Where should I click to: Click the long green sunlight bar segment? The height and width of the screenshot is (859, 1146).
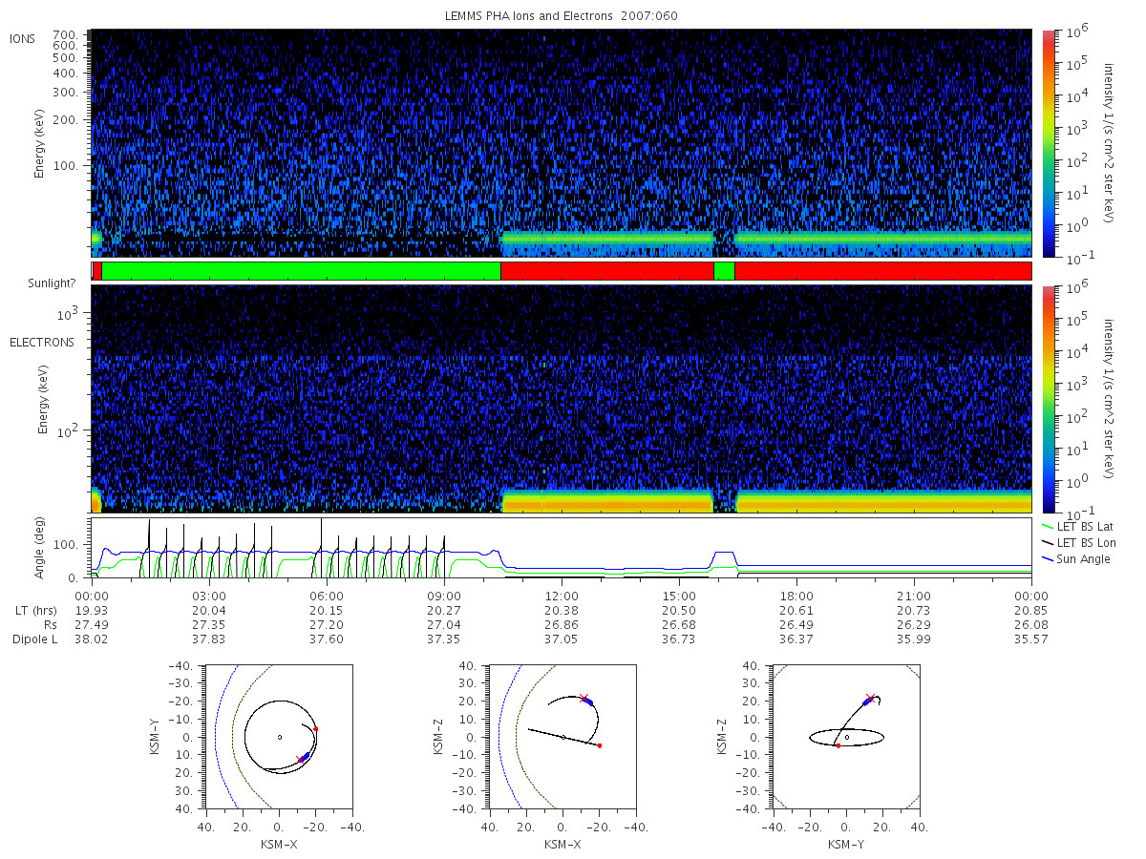coord(301,271)
